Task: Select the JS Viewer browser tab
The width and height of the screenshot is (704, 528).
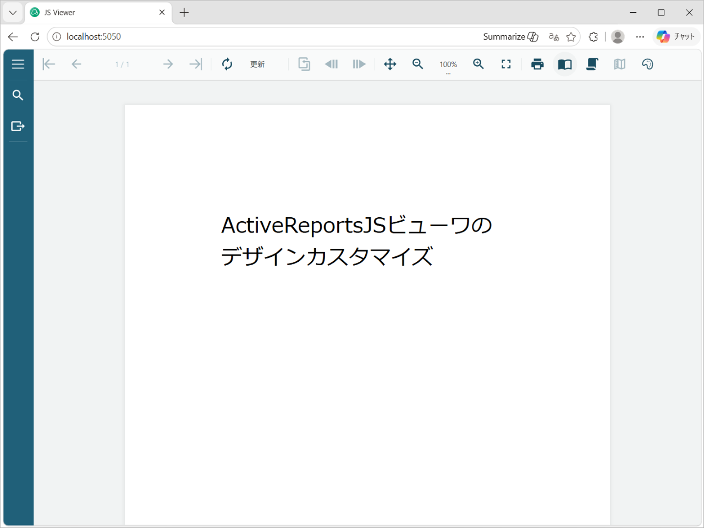Action: (98, 13)
